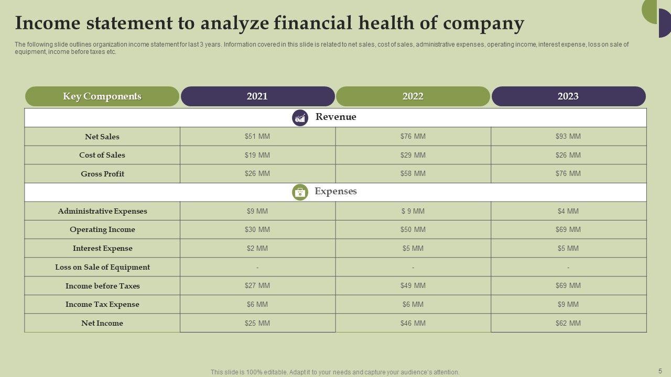
Task: Select the Key Components header pill
Action: pos(102,96)
